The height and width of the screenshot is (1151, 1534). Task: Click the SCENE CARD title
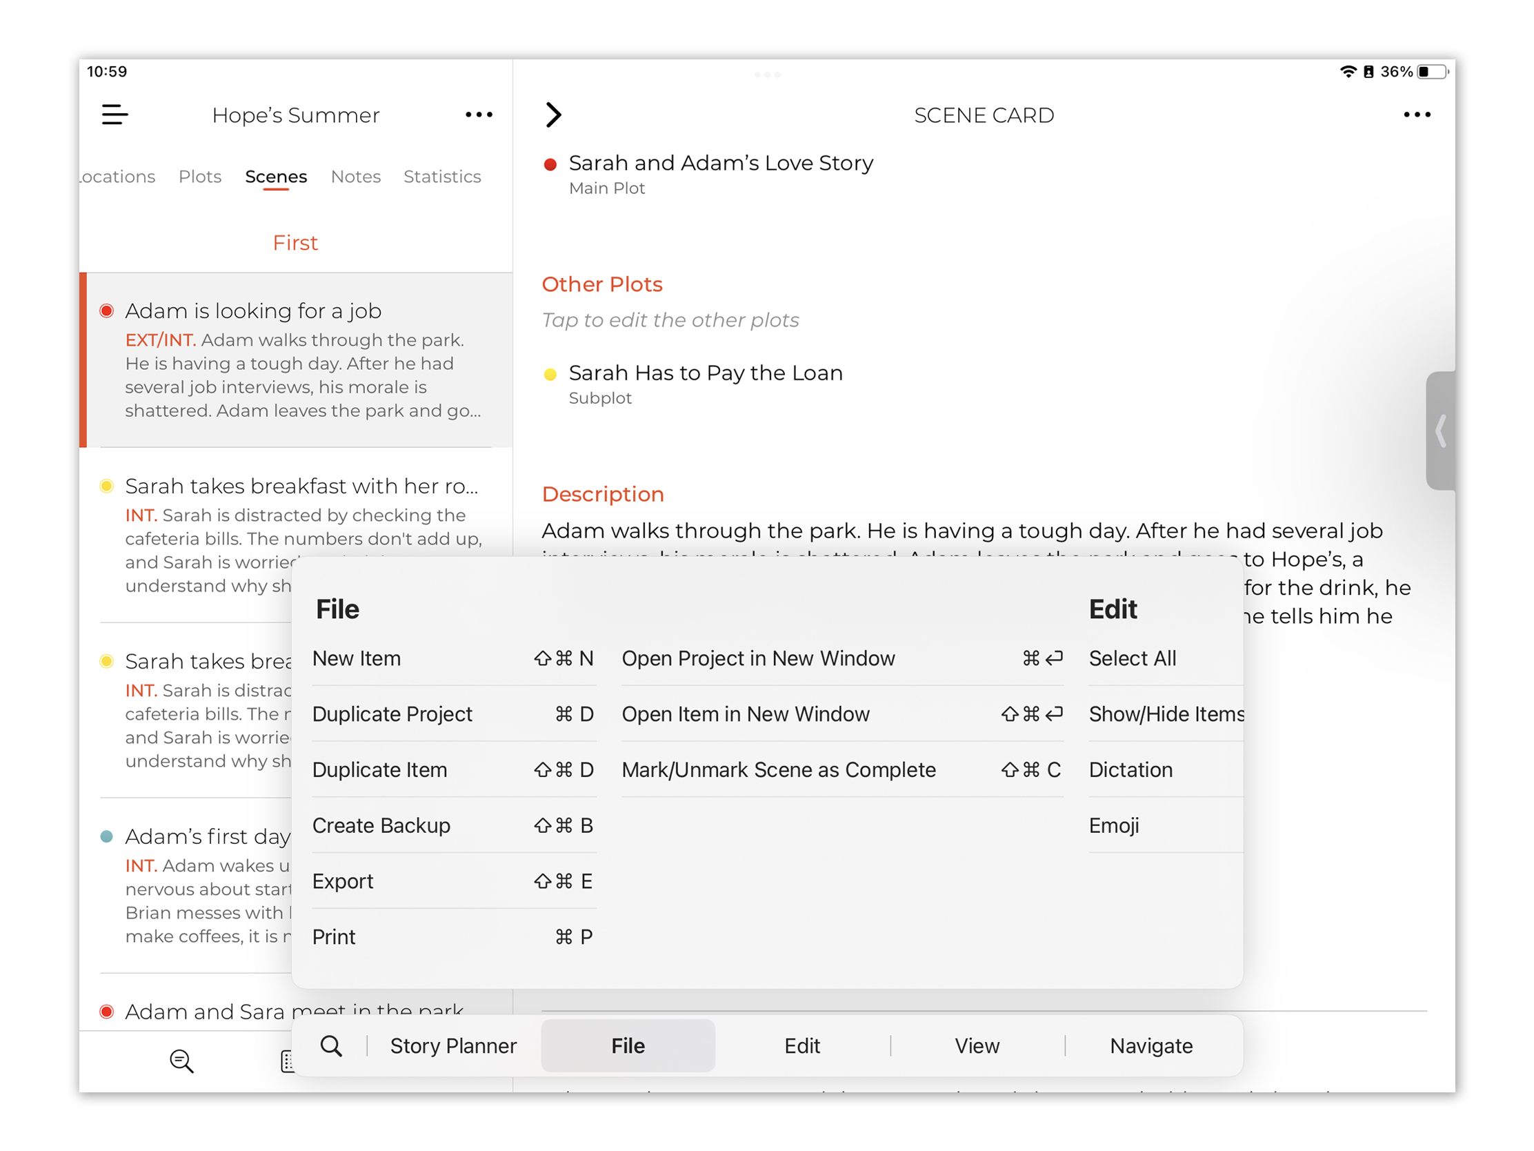(984, 115)
